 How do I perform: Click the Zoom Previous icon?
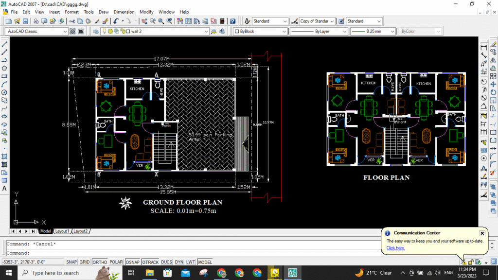(170, 21)
